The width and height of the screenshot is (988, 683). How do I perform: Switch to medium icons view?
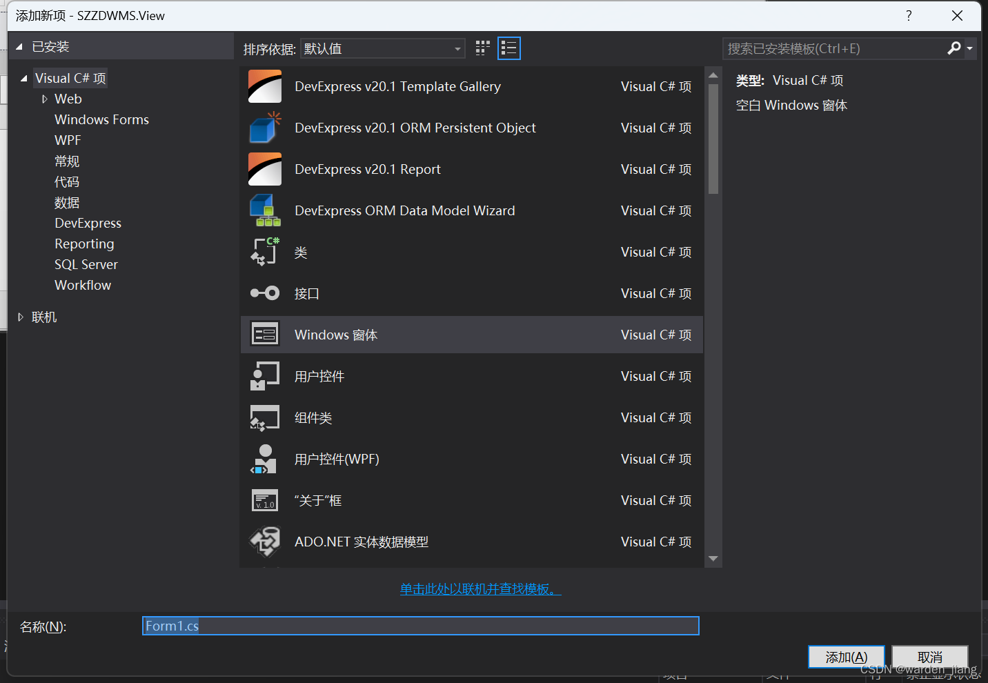pos(483,48)
